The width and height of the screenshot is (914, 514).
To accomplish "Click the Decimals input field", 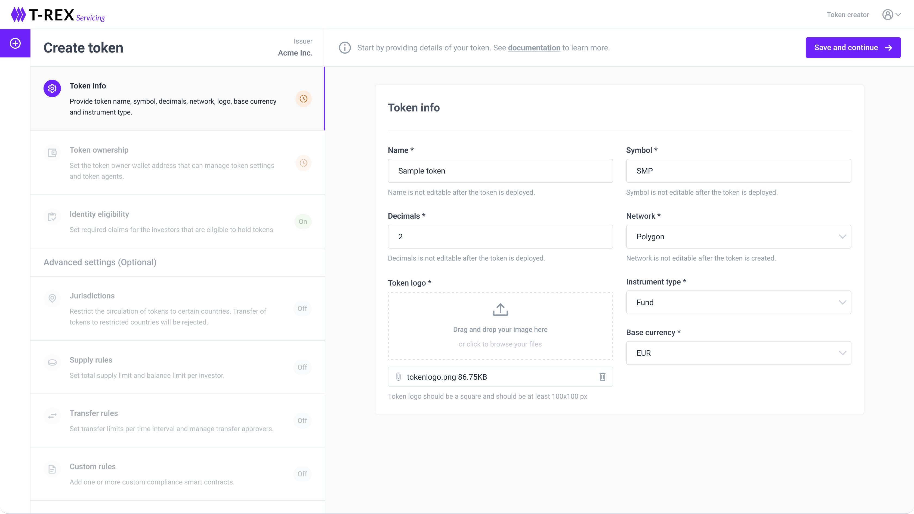I will 500,237.
